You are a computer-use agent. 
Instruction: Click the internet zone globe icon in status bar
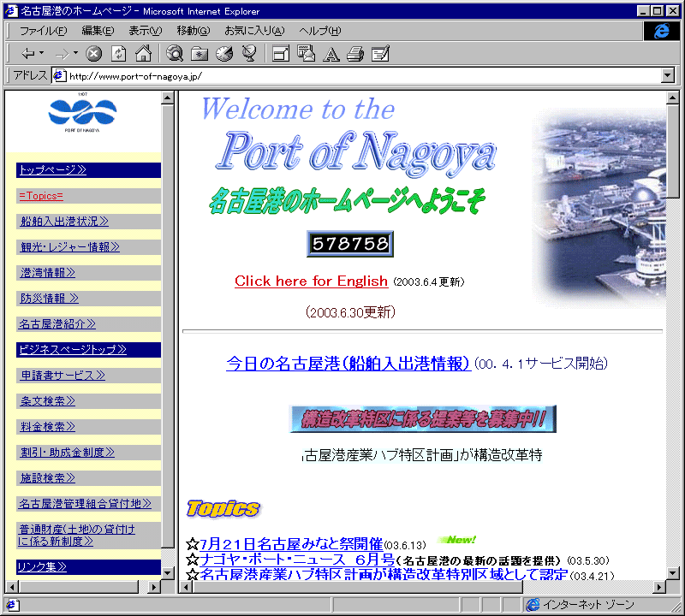point(533,605)
